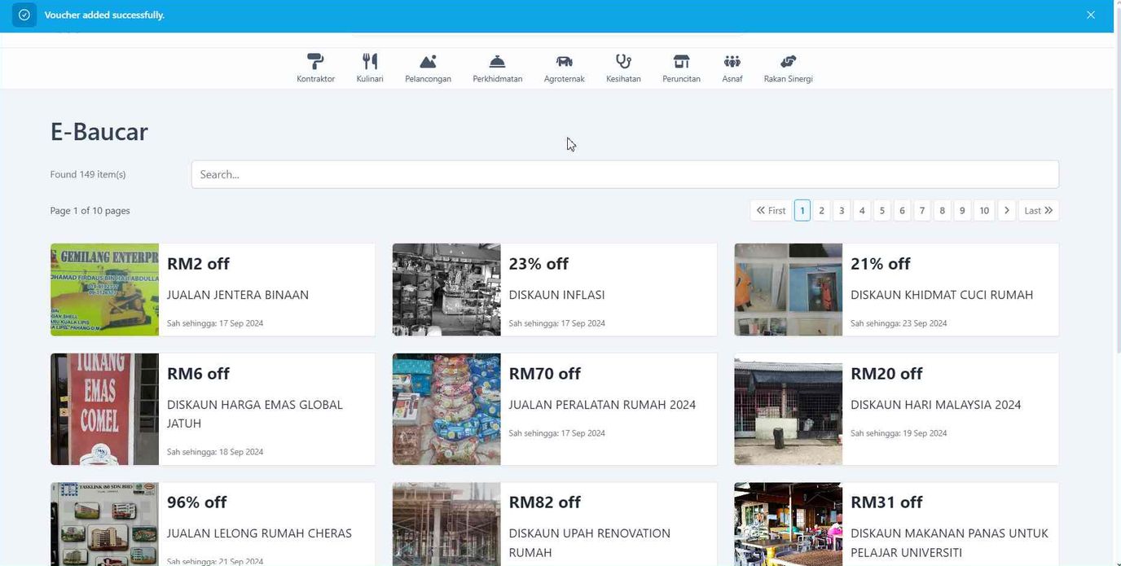Open the Kontraktor category icon
1121x566 pixels.
point(315,62)
